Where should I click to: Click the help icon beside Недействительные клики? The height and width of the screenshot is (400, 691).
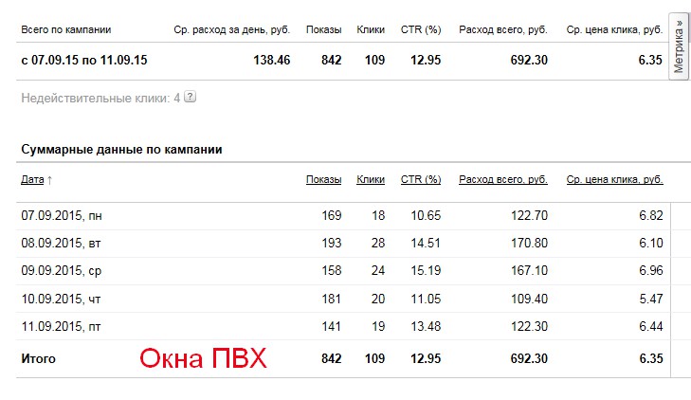click(191, 97)
